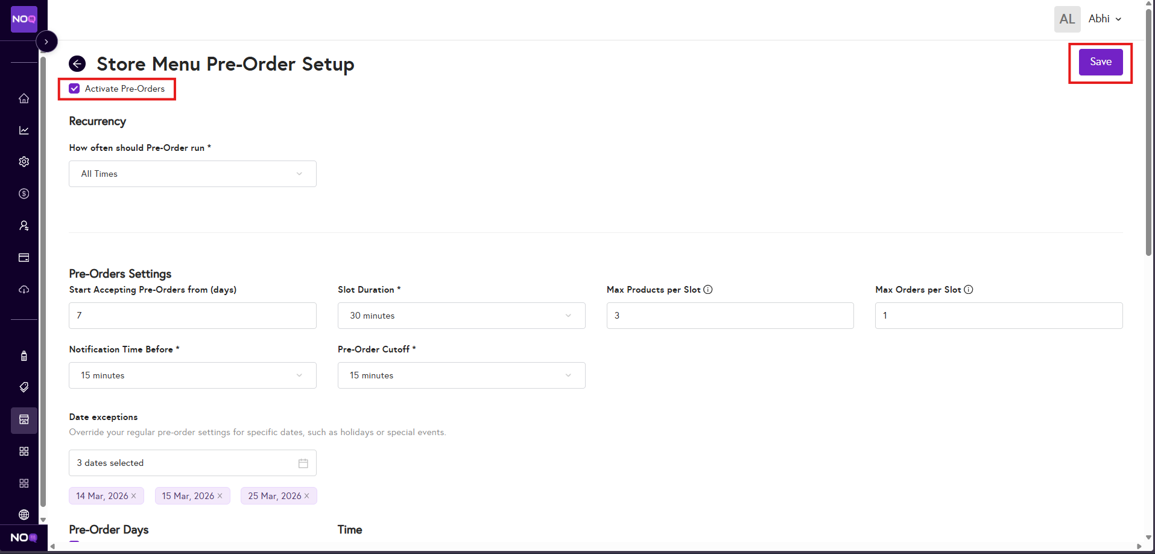The image size is (1155, 554).
Task: Open analytics chart icon in sidebar
Action: 24,130
